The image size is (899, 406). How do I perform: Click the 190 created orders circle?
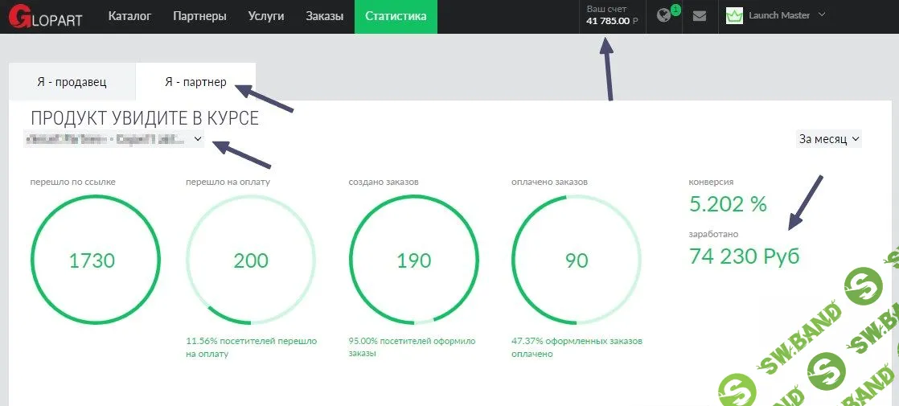point(414,260)
